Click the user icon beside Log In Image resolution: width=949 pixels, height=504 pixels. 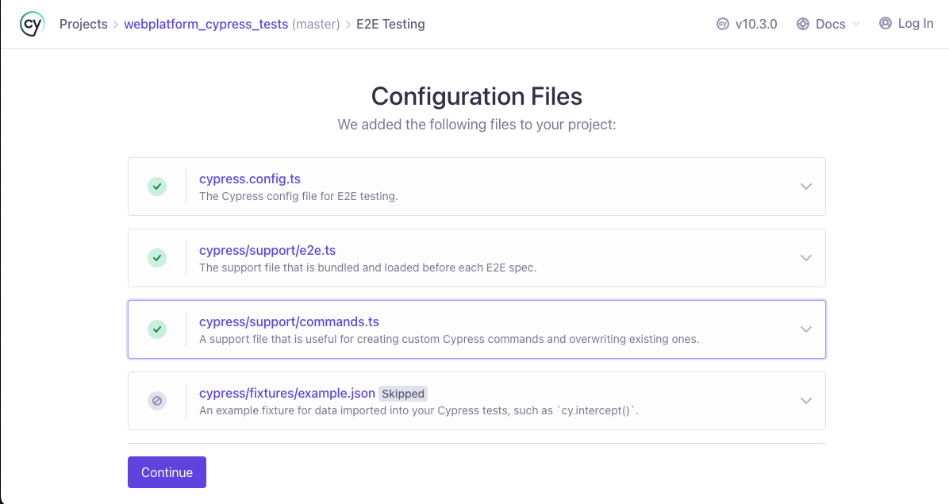885,23
